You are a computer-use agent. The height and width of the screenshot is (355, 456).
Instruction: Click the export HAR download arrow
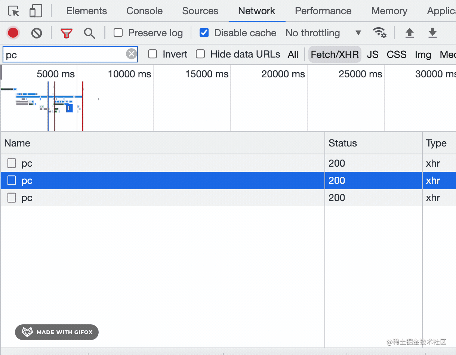tap(432, 33)
